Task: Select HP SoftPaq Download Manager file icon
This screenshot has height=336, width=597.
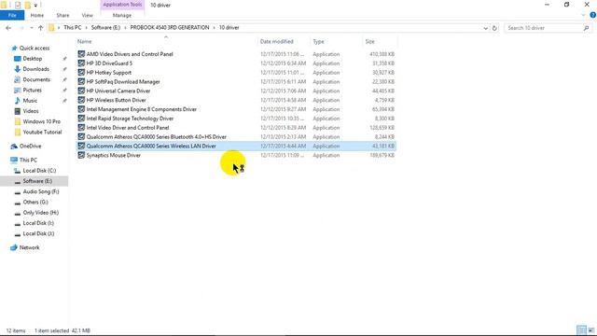Action: 81,81
